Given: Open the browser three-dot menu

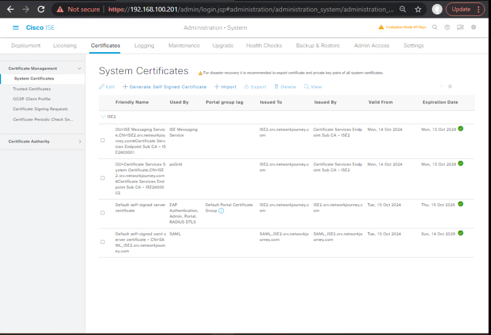Looking at the screenshot, I should (x=479, y=9).
